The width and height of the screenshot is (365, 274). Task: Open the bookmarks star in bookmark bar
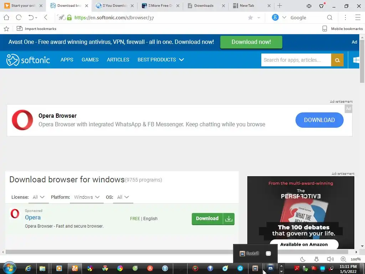pyautogui.click(x=6, y=29)
